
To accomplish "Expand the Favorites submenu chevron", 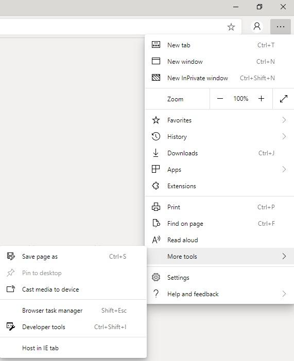I will (x=284, y=120).
